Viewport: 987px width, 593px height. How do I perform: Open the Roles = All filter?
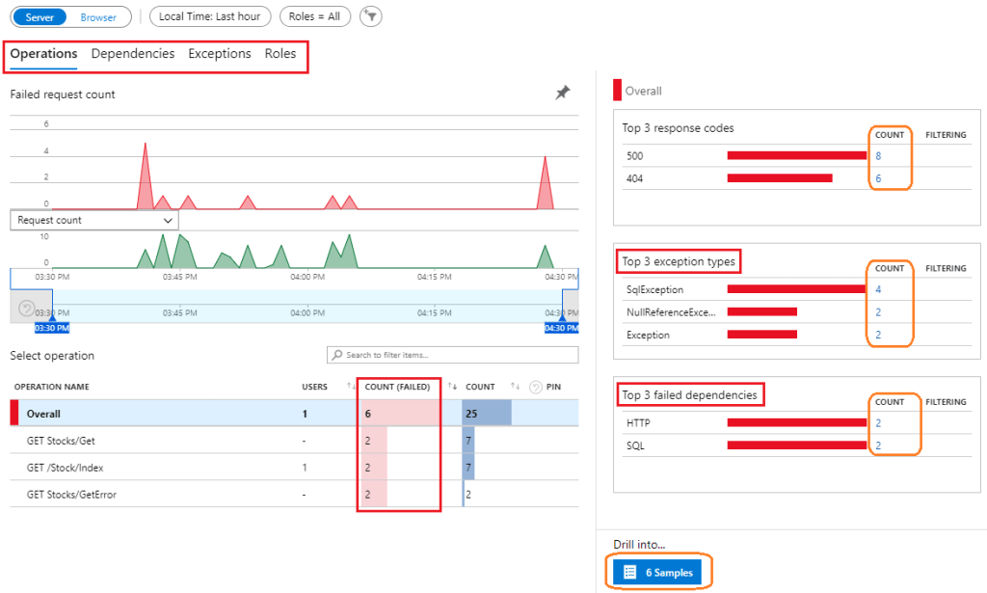pos(314,16)
